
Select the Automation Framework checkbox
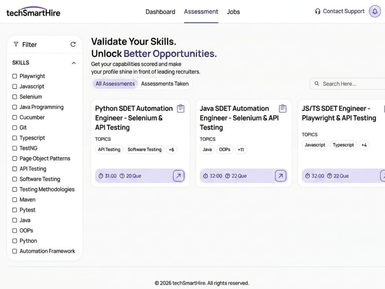pyautogui.click(x=15, y=251)
